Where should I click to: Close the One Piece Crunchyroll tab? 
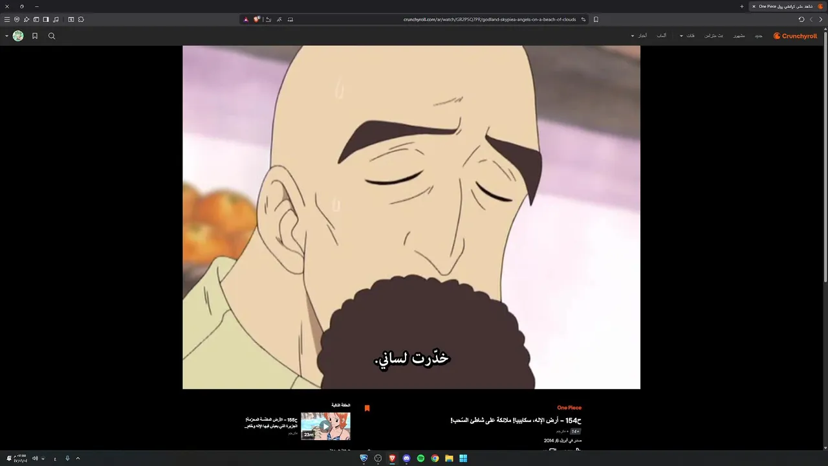point(754,6)
